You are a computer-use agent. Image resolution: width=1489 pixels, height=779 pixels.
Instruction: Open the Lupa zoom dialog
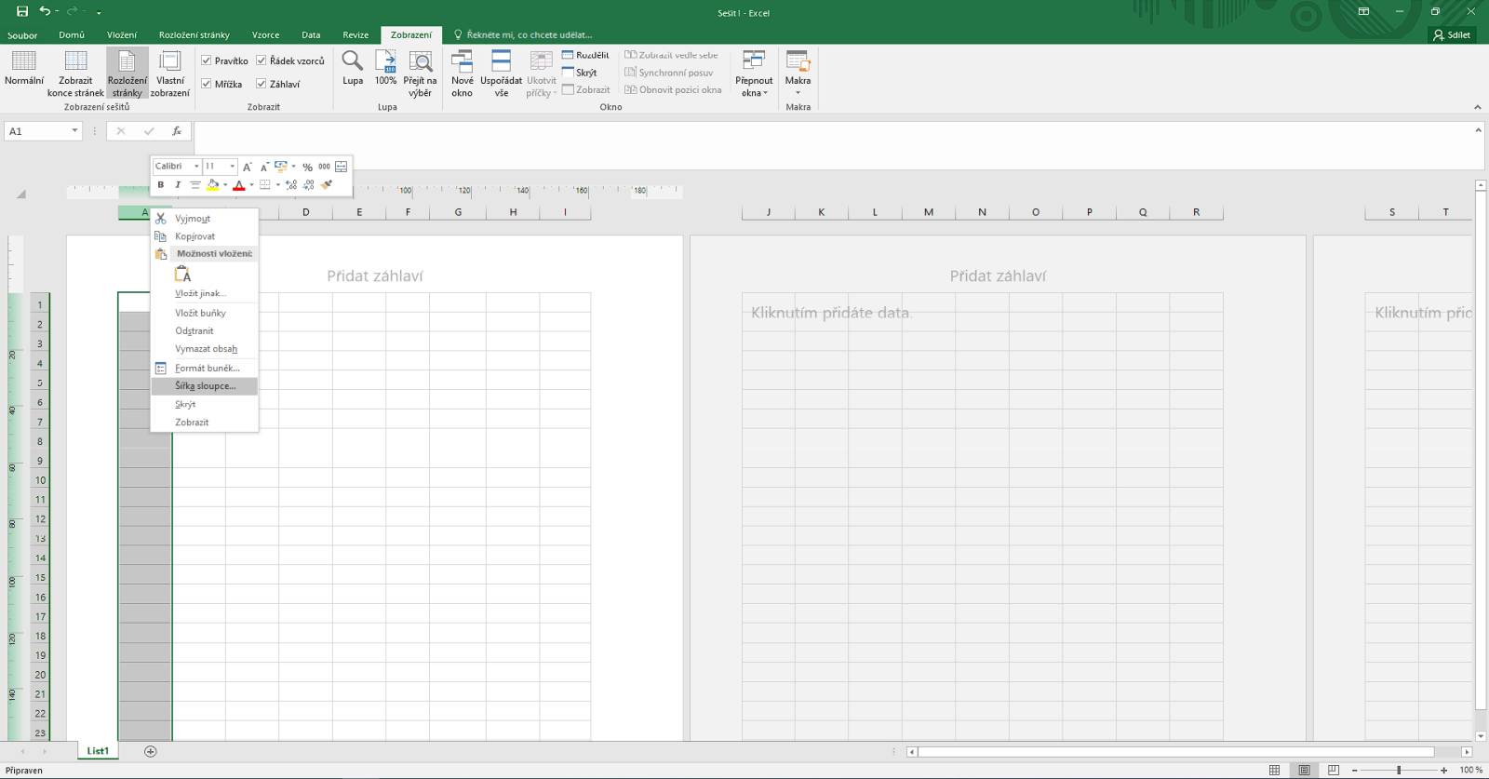353,68
